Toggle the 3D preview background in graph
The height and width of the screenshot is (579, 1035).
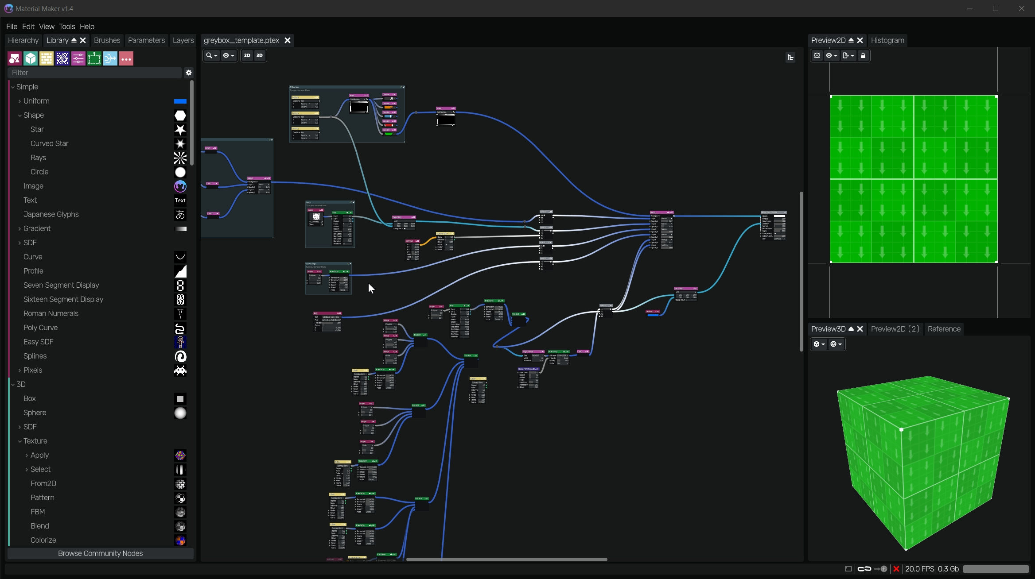[x=260, y=56]
